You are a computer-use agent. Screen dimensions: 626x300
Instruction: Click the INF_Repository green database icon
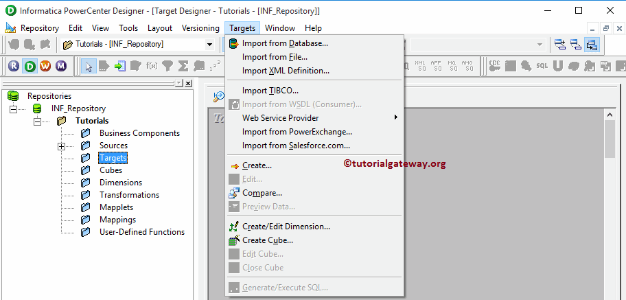tap(37, 108)
